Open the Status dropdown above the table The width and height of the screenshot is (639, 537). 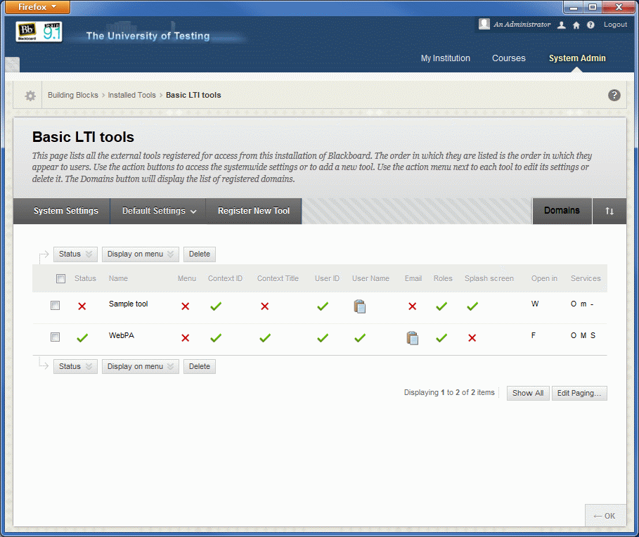(x=75, y=254)
